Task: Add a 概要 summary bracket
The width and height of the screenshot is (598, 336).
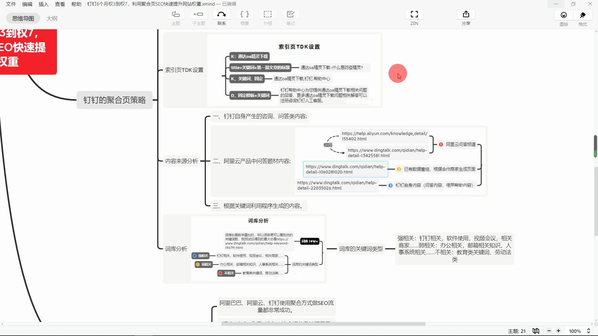Action: [244, 18]
